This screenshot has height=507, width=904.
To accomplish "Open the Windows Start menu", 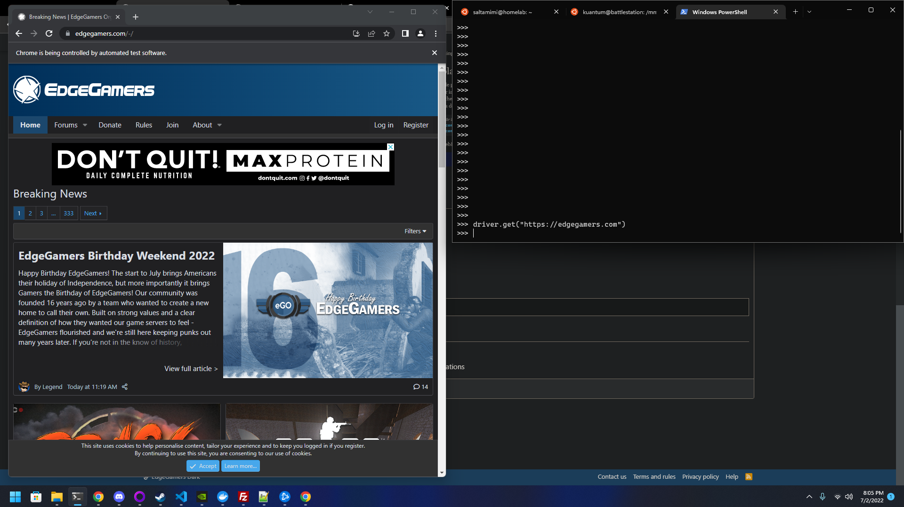I will pos(16,497).
